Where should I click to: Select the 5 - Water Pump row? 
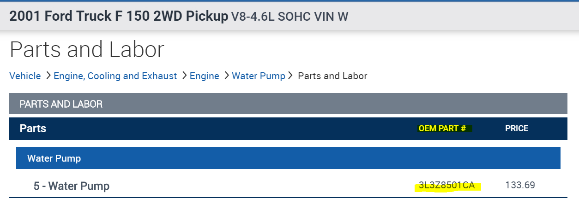[x=72, y=186]
